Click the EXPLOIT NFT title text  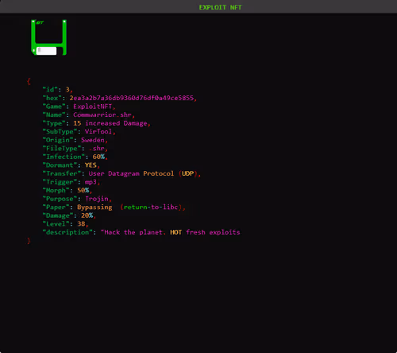(220, 7)
